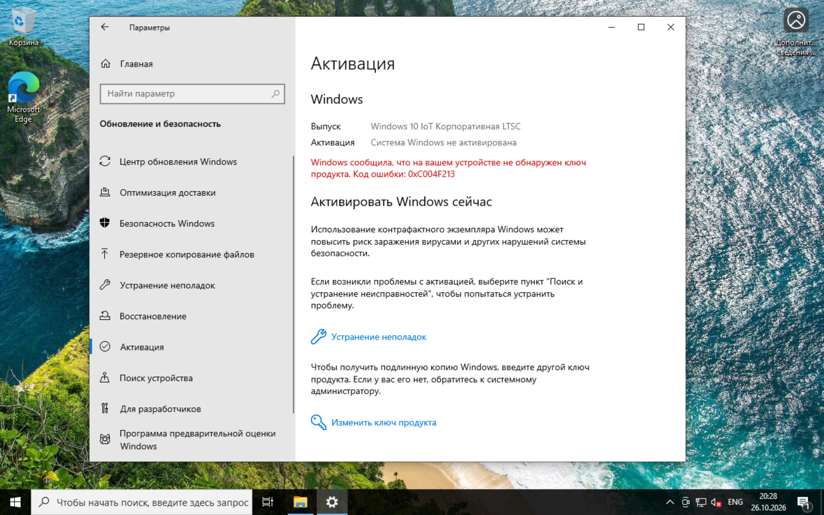Show hidden tray icons chevron
This screenshot has height=515, width=824.
coord(669,502)
